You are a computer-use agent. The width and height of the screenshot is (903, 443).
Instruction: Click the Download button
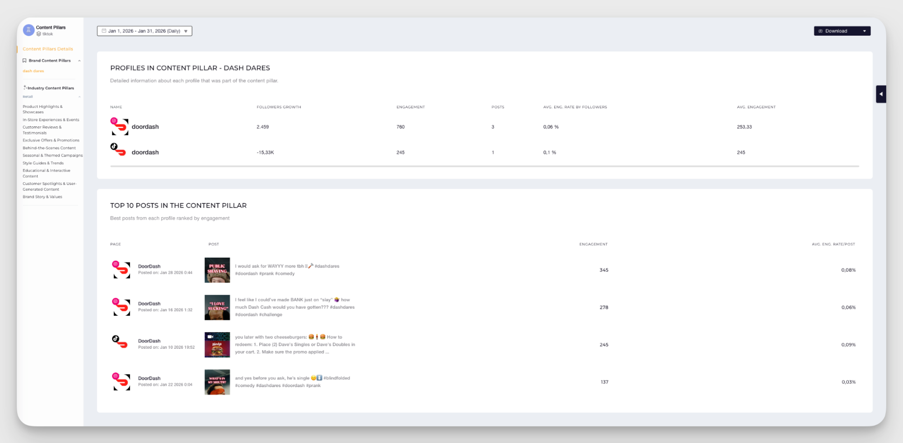click(836, 31)
